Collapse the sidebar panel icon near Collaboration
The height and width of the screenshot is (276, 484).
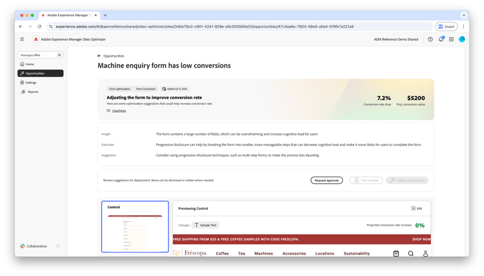point(57,246)
